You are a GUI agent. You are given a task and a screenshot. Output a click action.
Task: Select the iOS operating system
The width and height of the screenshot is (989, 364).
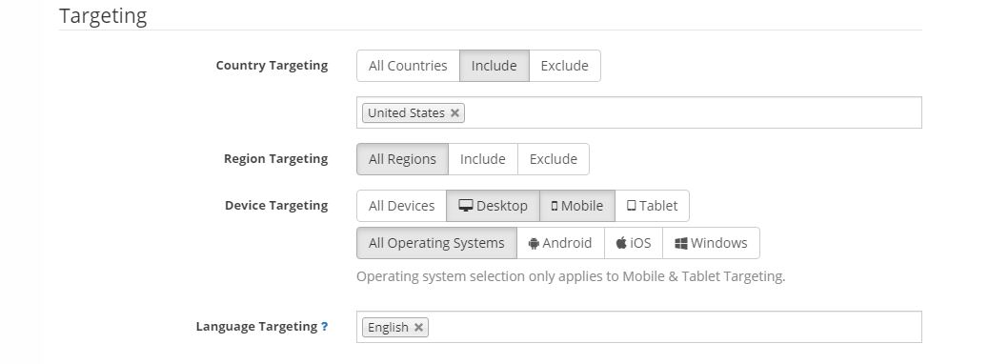pos(634,243)
